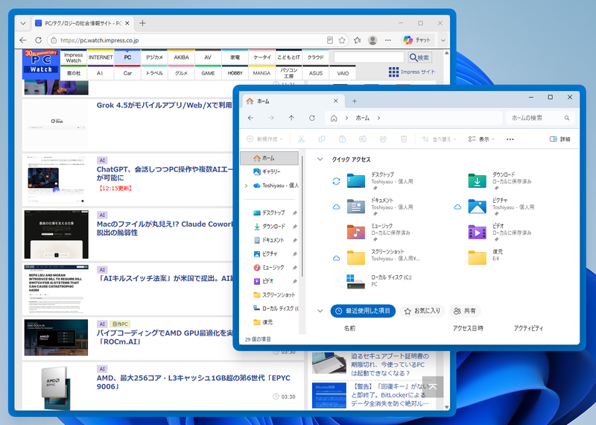
Task: Open the AIキルスイッチ法案 article headline
Action: tap(164, 279)
